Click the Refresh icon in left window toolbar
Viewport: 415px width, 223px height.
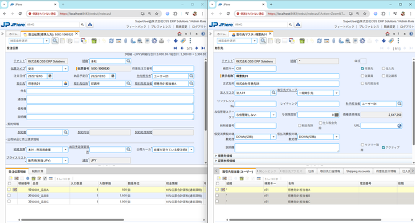pos(111,41)
